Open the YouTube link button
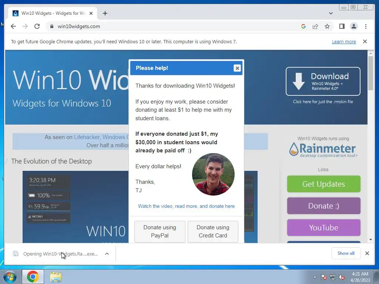 [323, 227]
